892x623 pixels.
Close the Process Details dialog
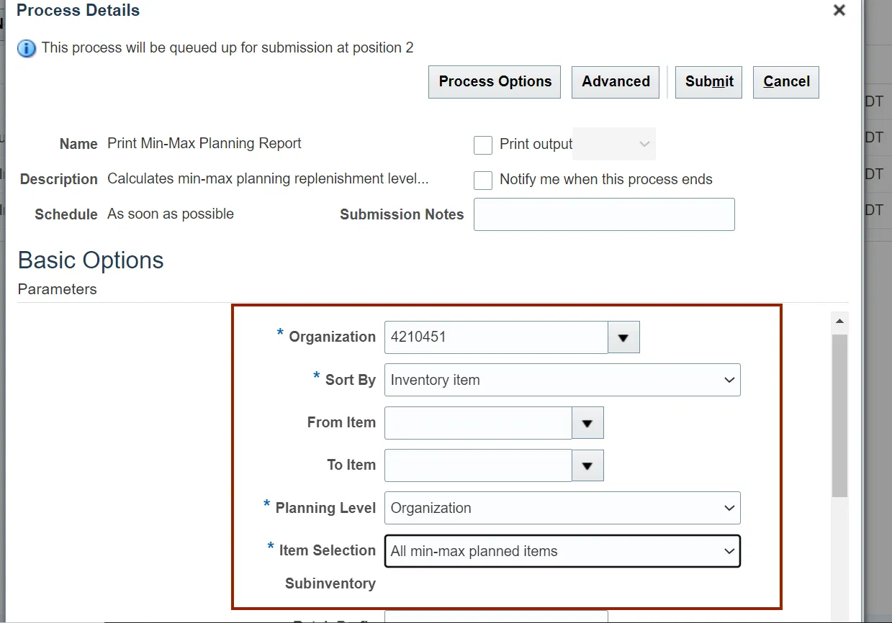point(839,11)
